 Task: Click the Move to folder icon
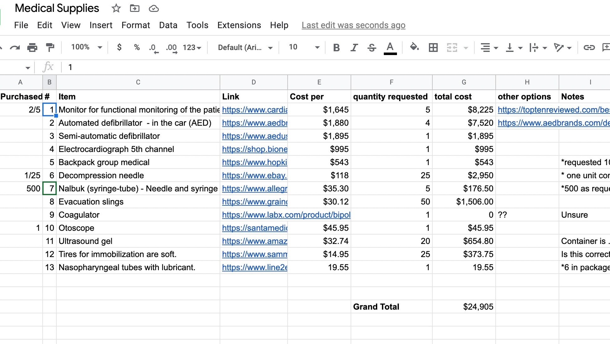point(135,8)
